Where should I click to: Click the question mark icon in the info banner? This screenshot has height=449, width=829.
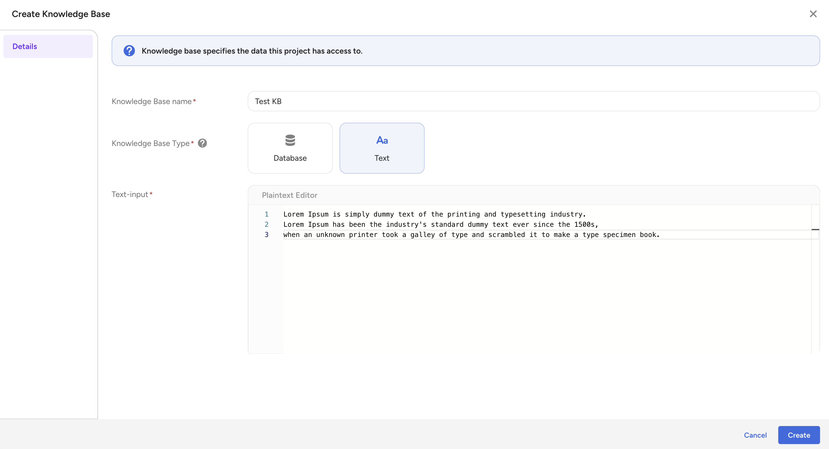click(x=129, y=50)
